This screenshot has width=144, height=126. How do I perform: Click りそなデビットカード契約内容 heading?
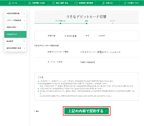click(x=46, y=45)
